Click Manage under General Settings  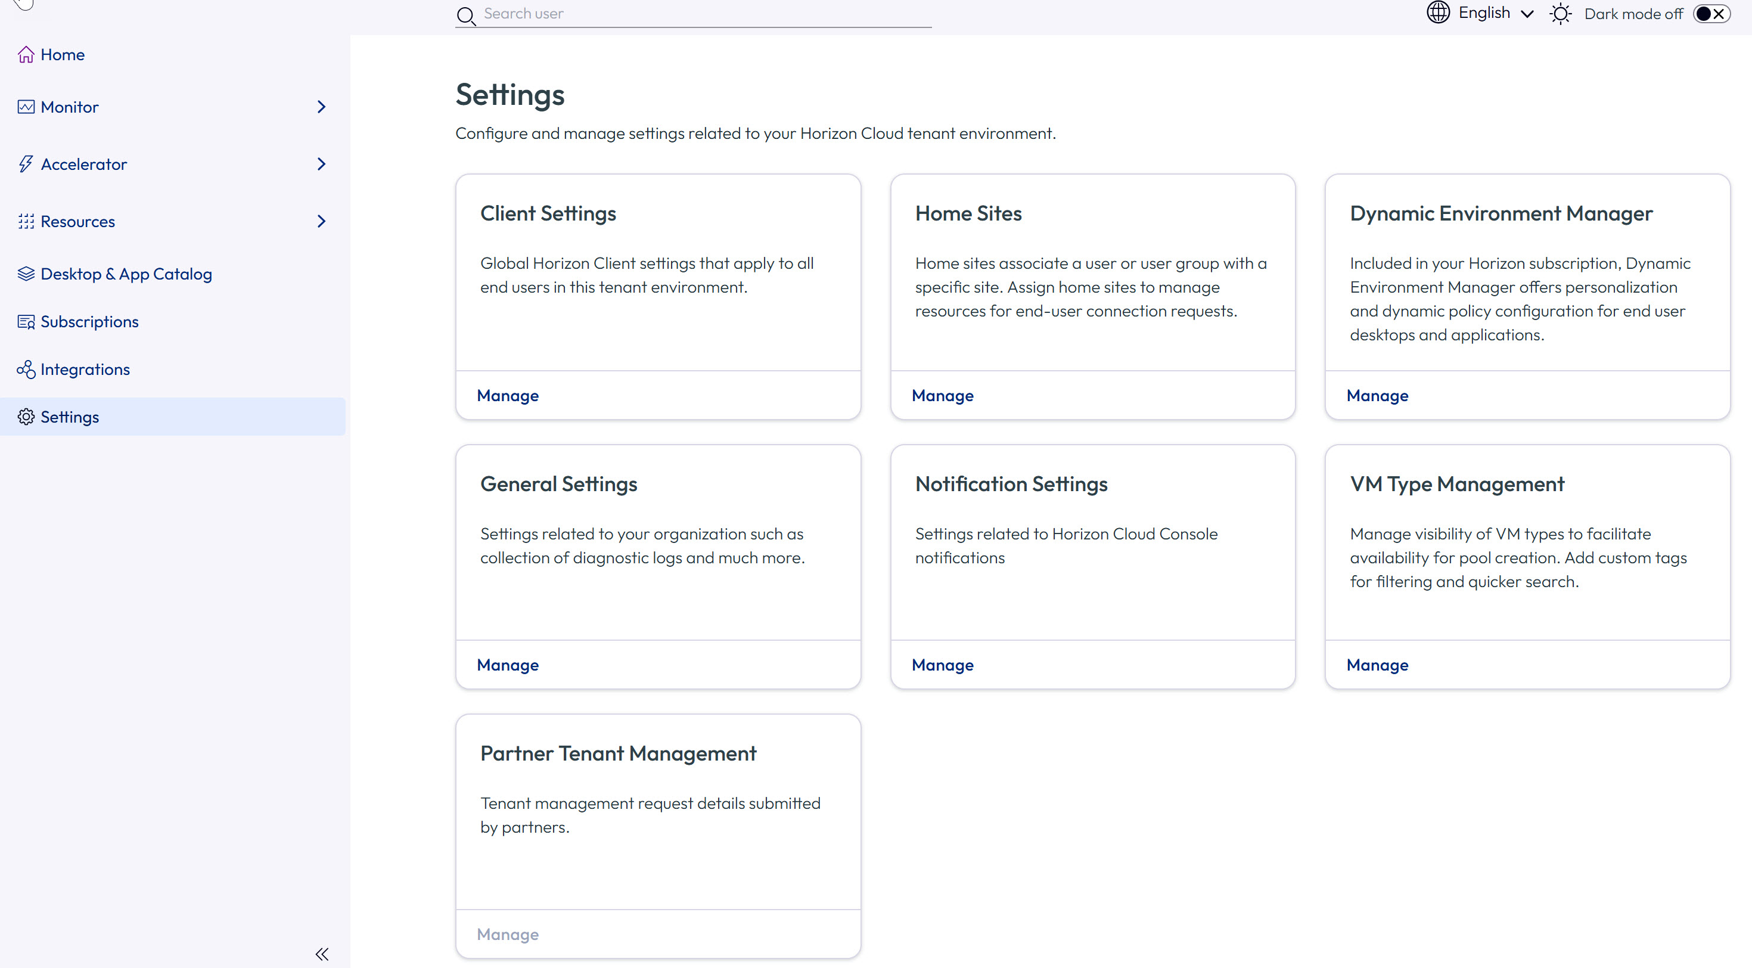coord(507,665)
